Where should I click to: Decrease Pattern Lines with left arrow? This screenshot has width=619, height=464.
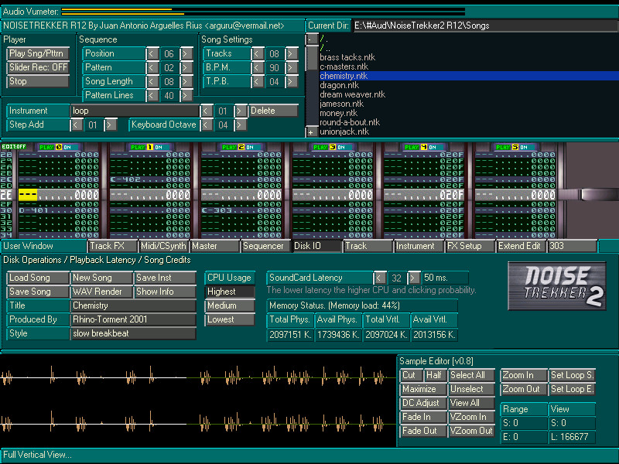[152, 95]
